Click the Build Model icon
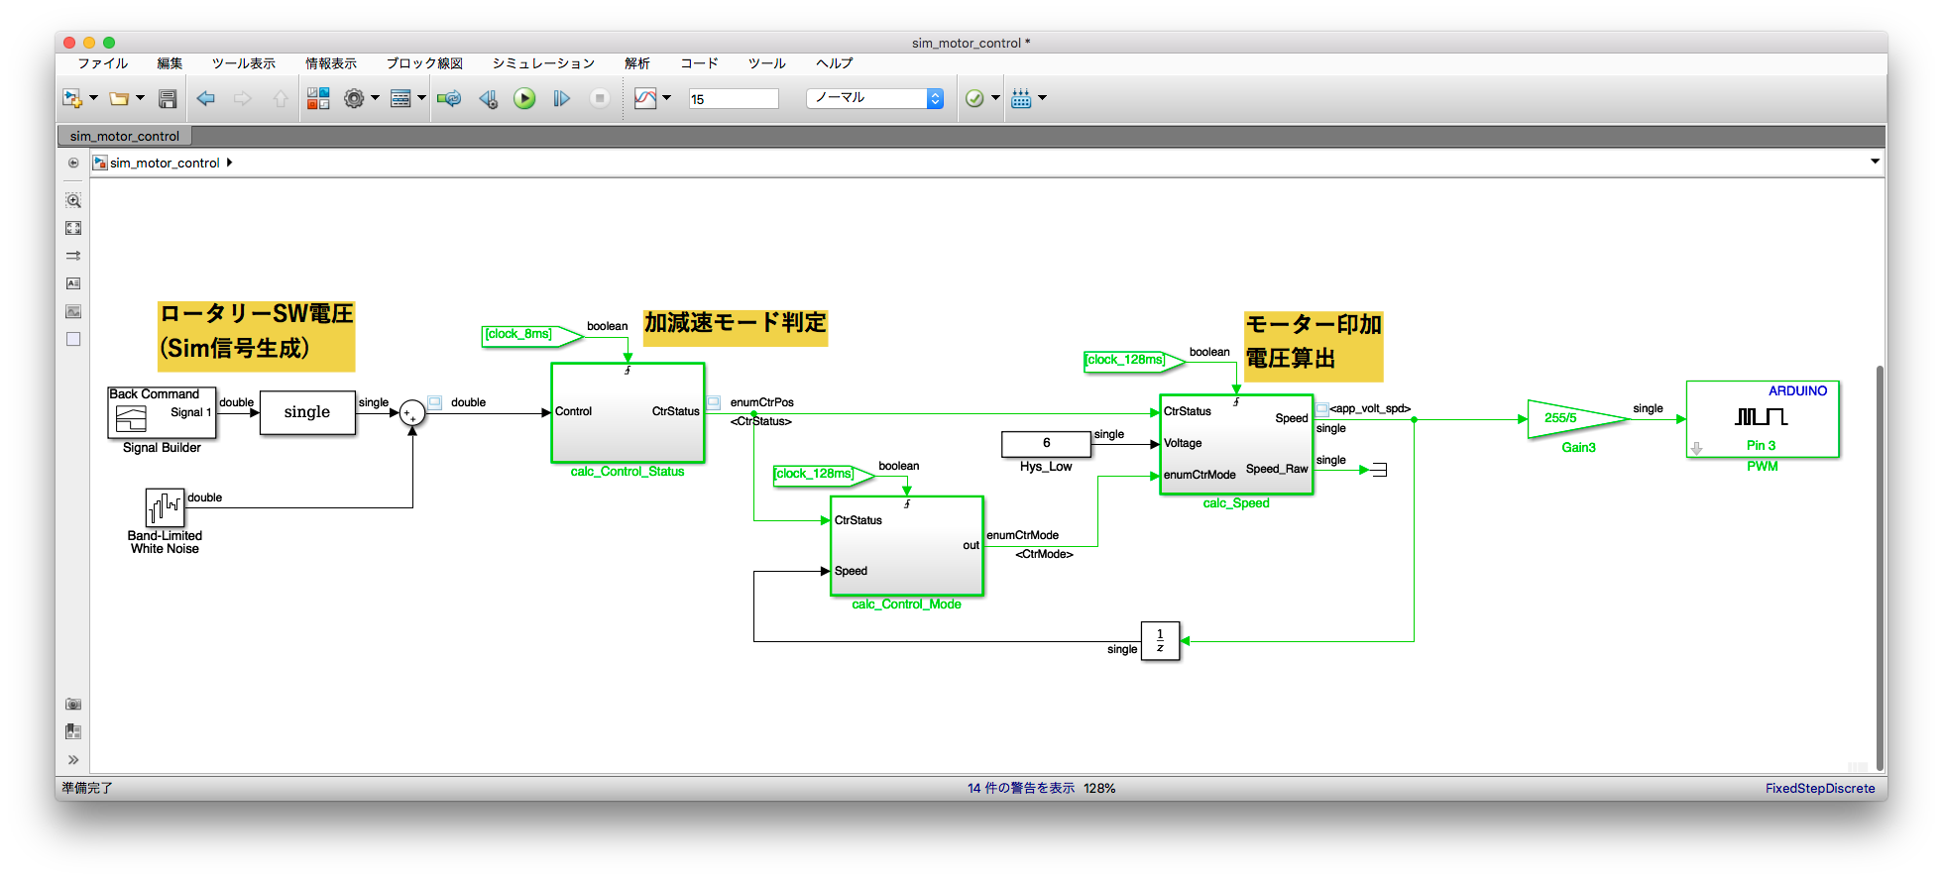This screenshot has height=880, width=1943. 1021,98
